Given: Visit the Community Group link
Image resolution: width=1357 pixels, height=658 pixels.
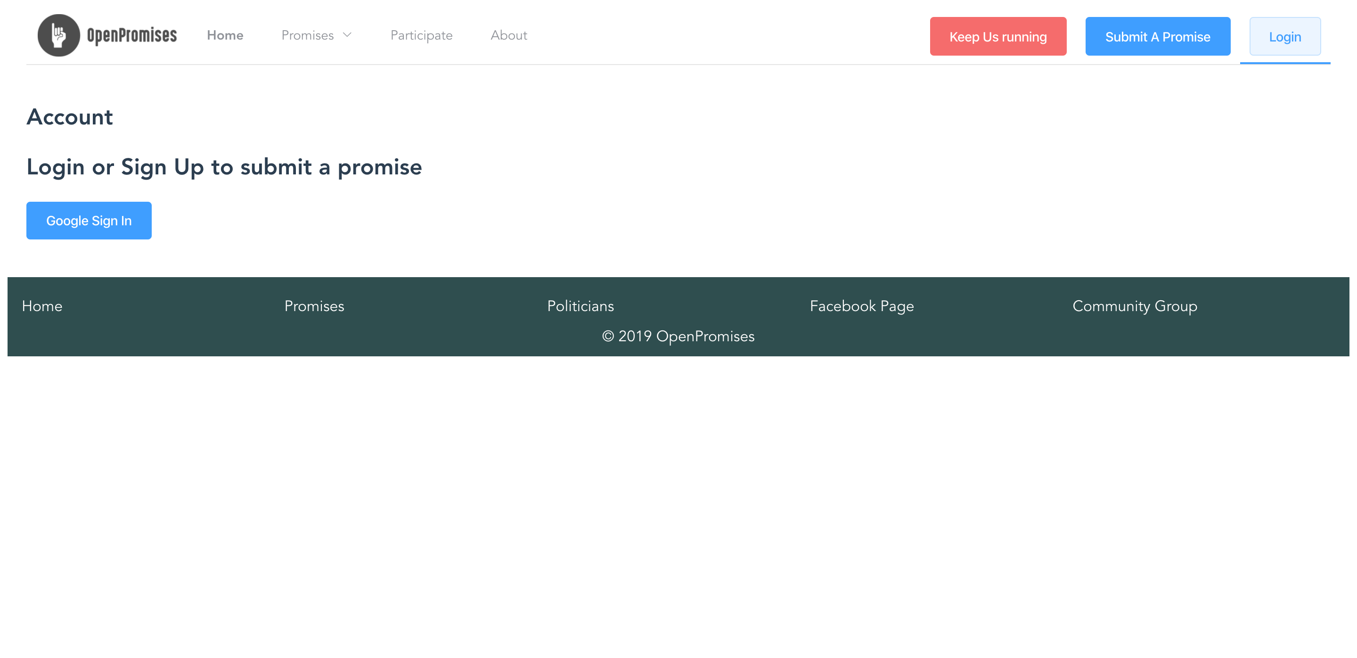Looking at the screenshot, I should (1135, 305).
